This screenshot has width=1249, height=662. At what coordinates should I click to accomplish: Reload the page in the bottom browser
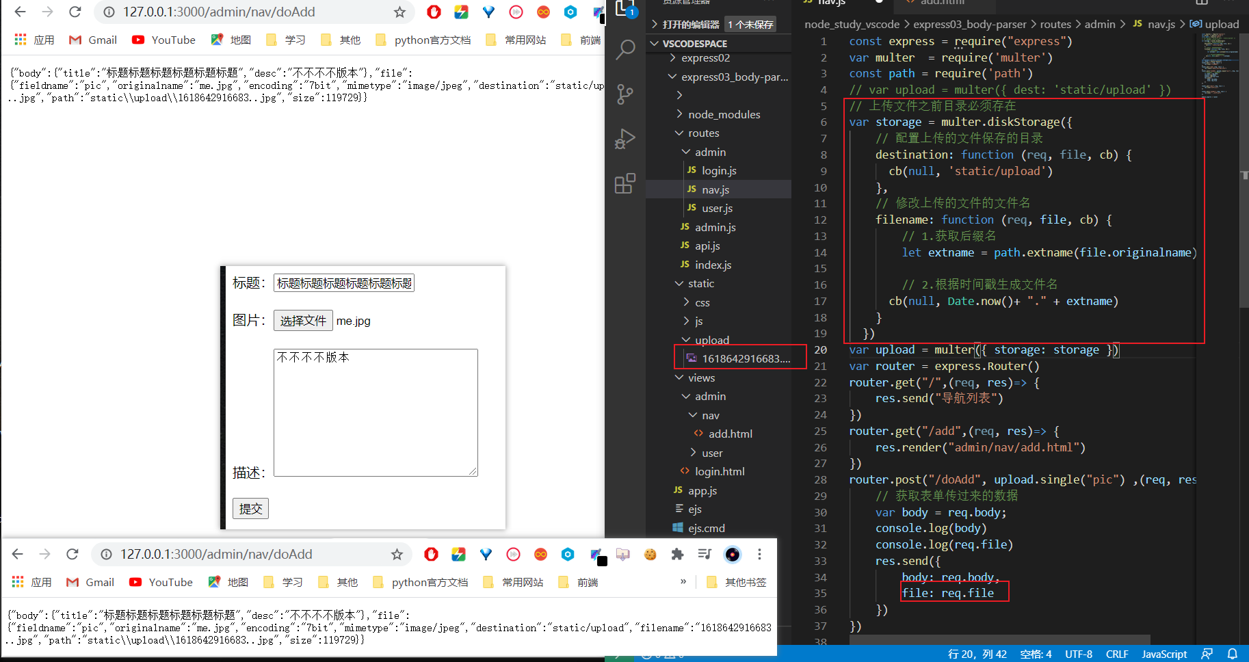click(x=73, y=554)
